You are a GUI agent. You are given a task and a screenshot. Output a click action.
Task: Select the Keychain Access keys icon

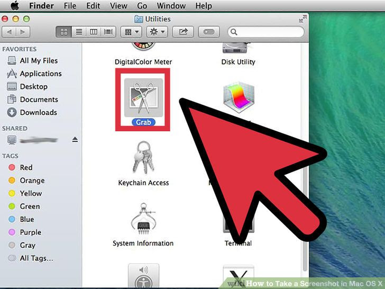point(143,157)
